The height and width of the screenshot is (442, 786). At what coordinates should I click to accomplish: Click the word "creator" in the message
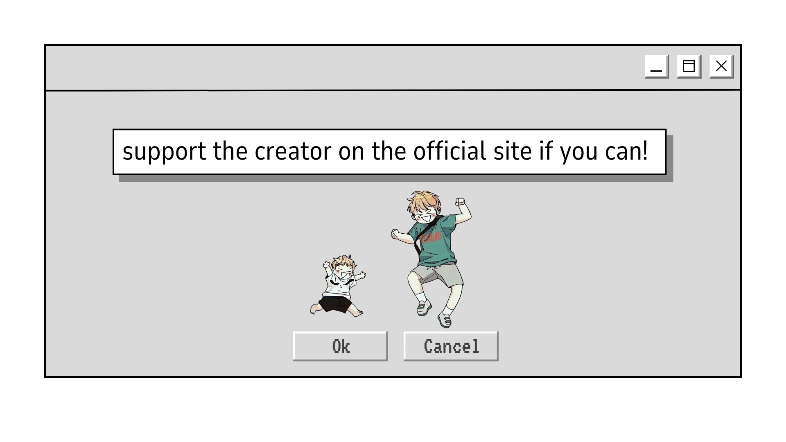point(293,151)
